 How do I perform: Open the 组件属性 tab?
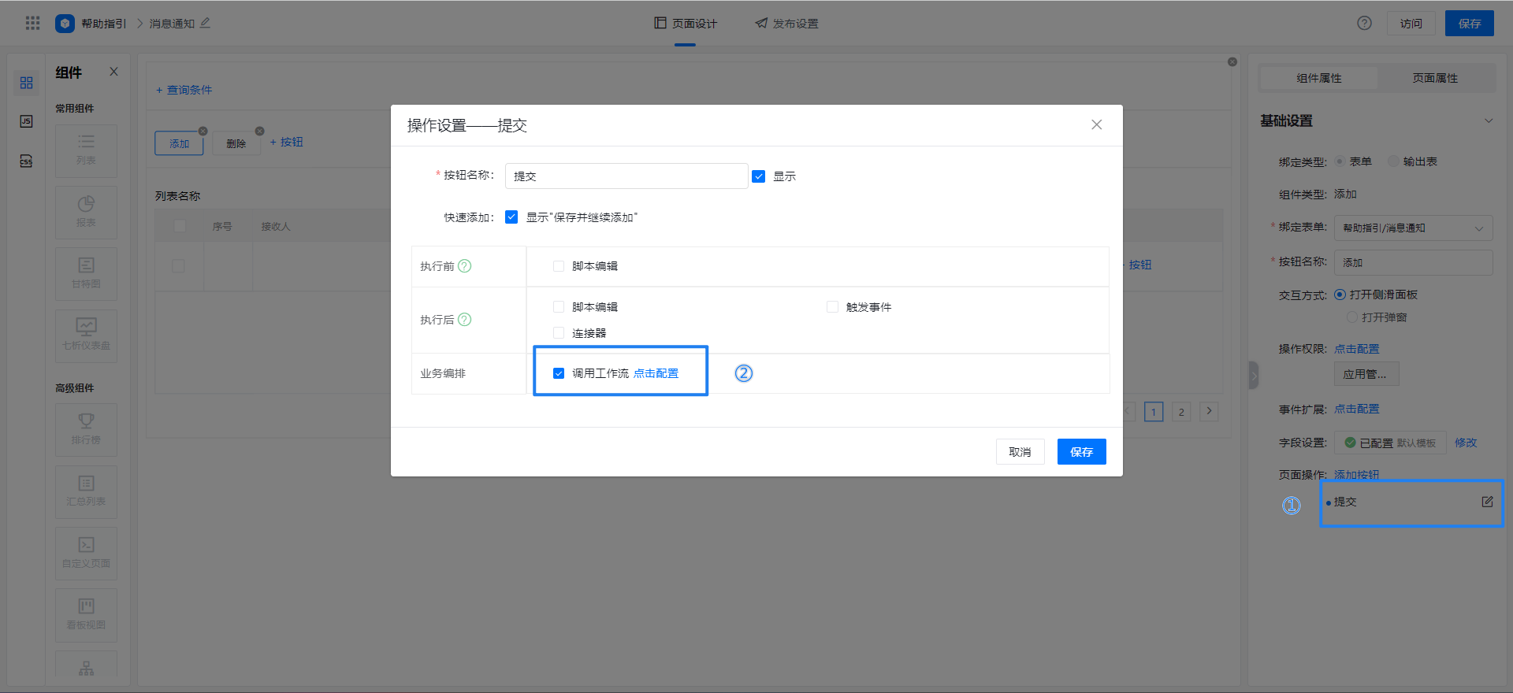click(1319, 78)
